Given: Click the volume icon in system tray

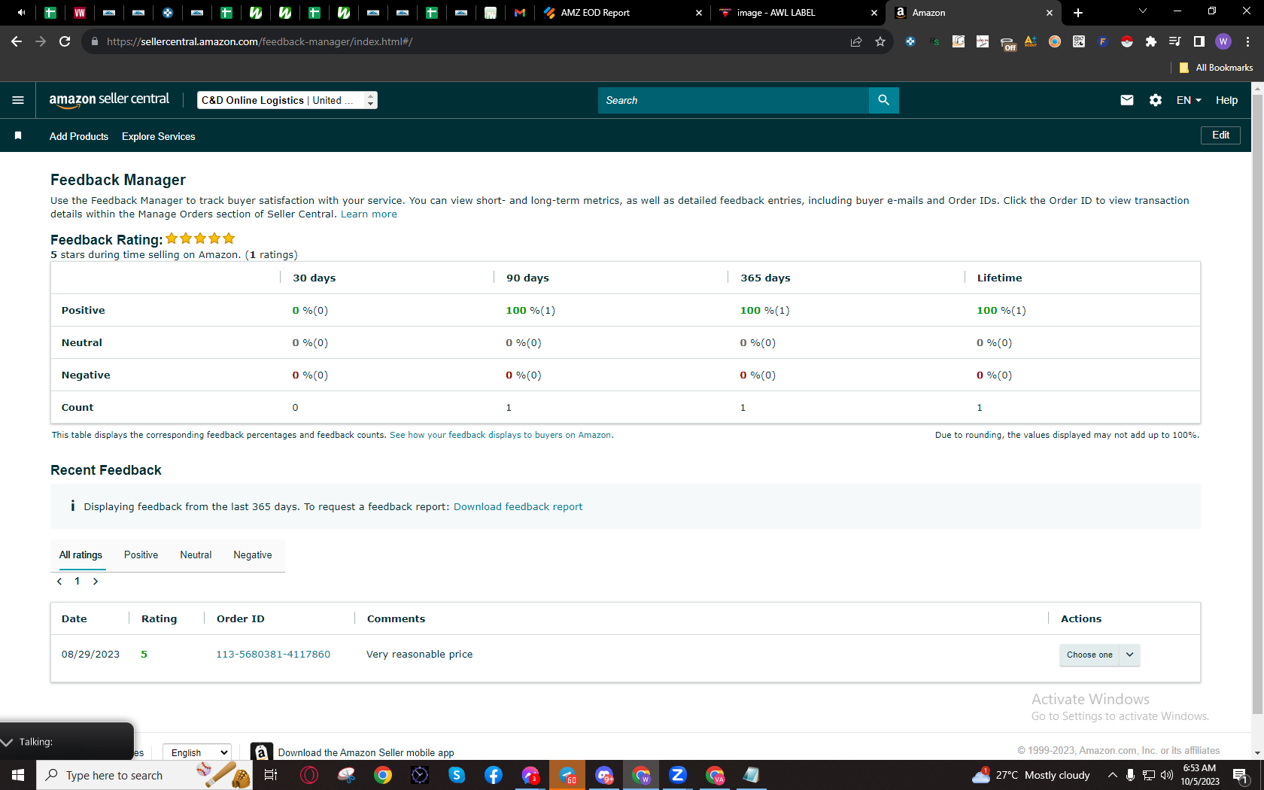Looking at the screenshot, I should point(1167,775).
